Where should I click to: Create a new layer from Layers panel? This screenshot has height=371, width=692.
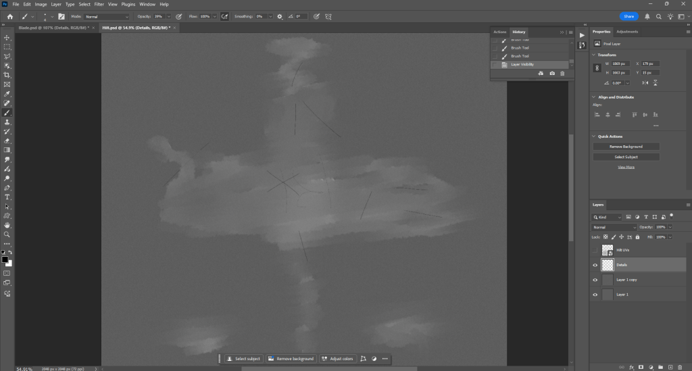click(x=670, y=367)
